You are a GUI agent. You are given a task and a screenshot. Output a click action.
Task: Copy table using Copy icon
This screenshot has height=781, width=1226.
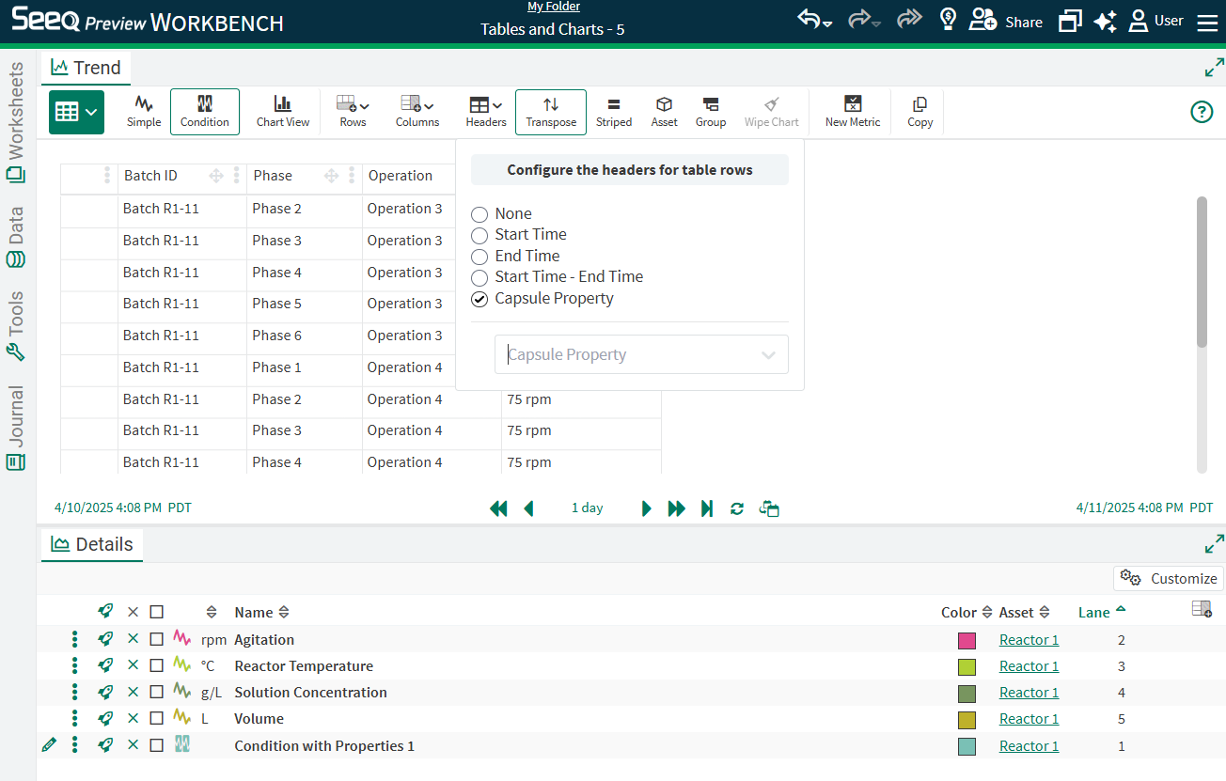click(919, 111)
